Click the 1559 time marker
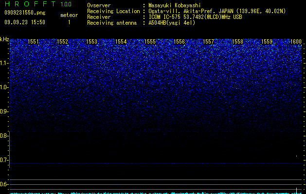Viewport: 306px width, 194px height. (267, 42)
